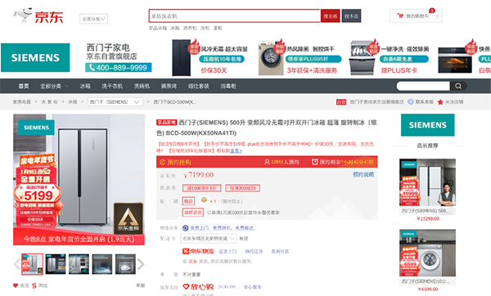Viewport: 491px width, 296px height.
Task: Click the 货到付款 payment link
Action: [280, 251]
